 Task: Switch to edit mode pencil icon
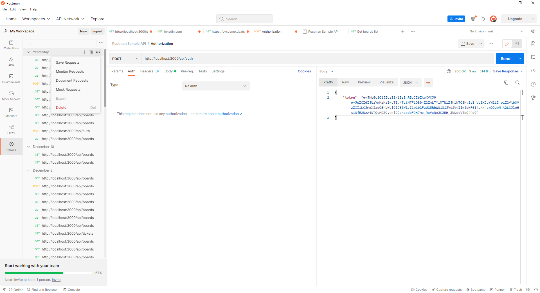507,44
